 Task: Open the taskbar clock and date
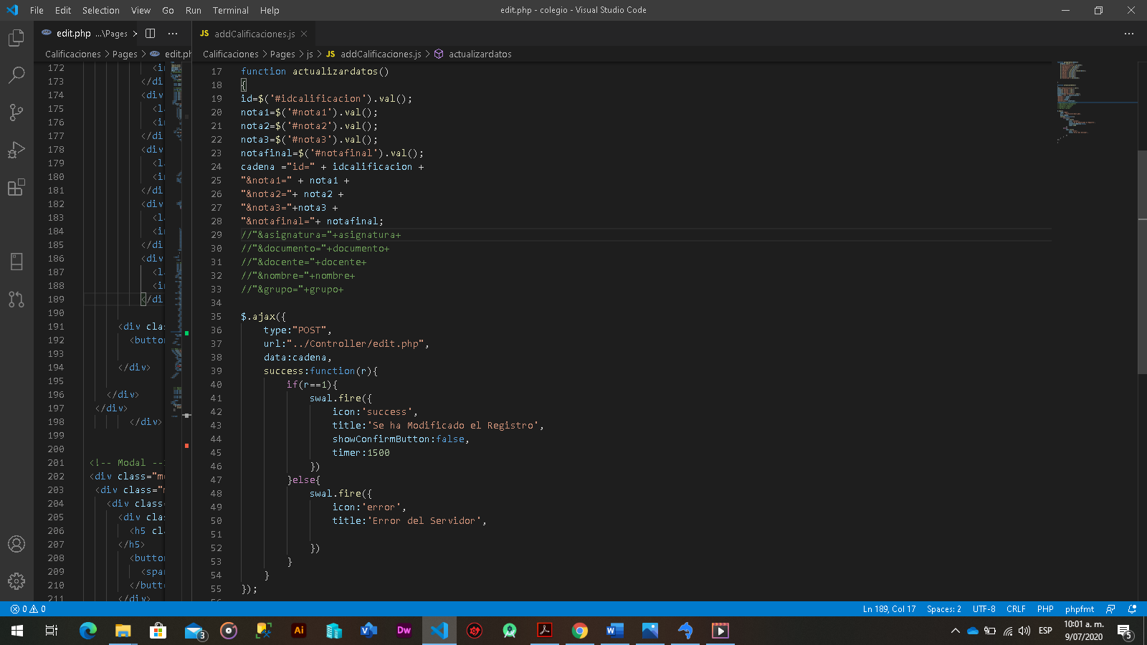1084,631
